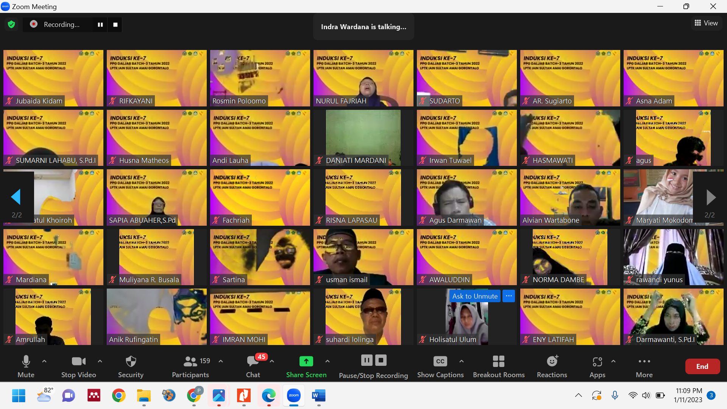Open the Participants panel
This screenshot has height=409, width=727.
[x=190, y=366]
